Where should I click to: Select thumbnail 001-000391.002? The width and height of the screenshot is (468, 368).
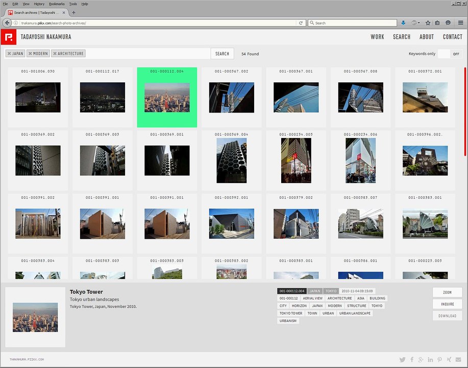(38, 223)
